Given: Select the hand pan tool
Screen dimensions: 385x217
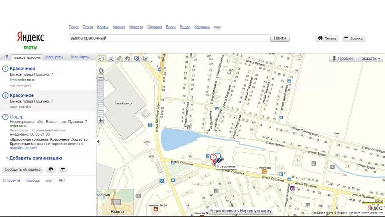Looking at the screenshot, I should 101,59.
